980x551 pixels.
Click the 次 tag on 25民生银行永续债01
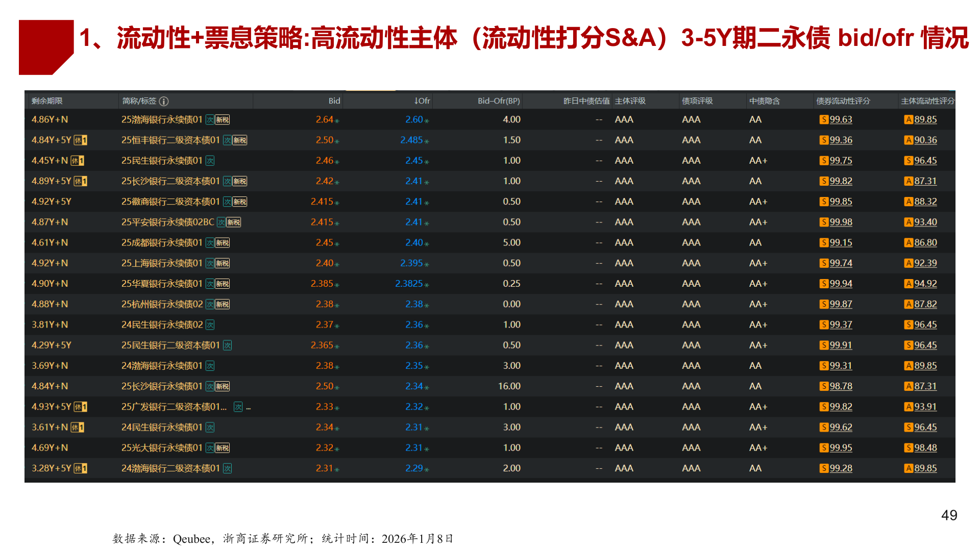tap(210, 160)
